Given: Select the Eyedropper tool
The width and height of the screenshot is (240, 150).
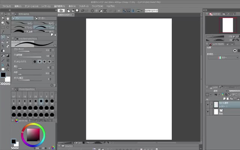Looking at the screenshot, I should [3, 32].
